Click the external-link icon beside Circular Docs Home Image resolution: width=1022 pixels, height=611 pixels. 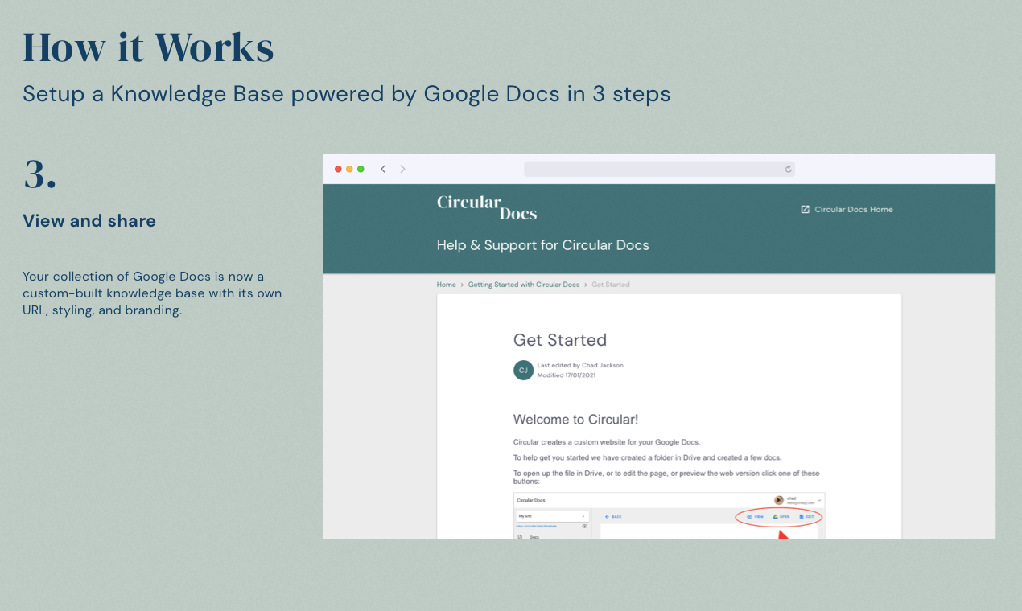(805, 209)
